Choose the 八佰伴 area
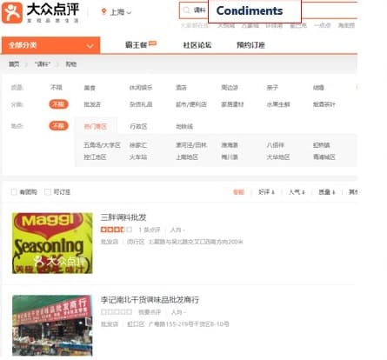Viewport: 387px width, 360px height. point(275,145)
